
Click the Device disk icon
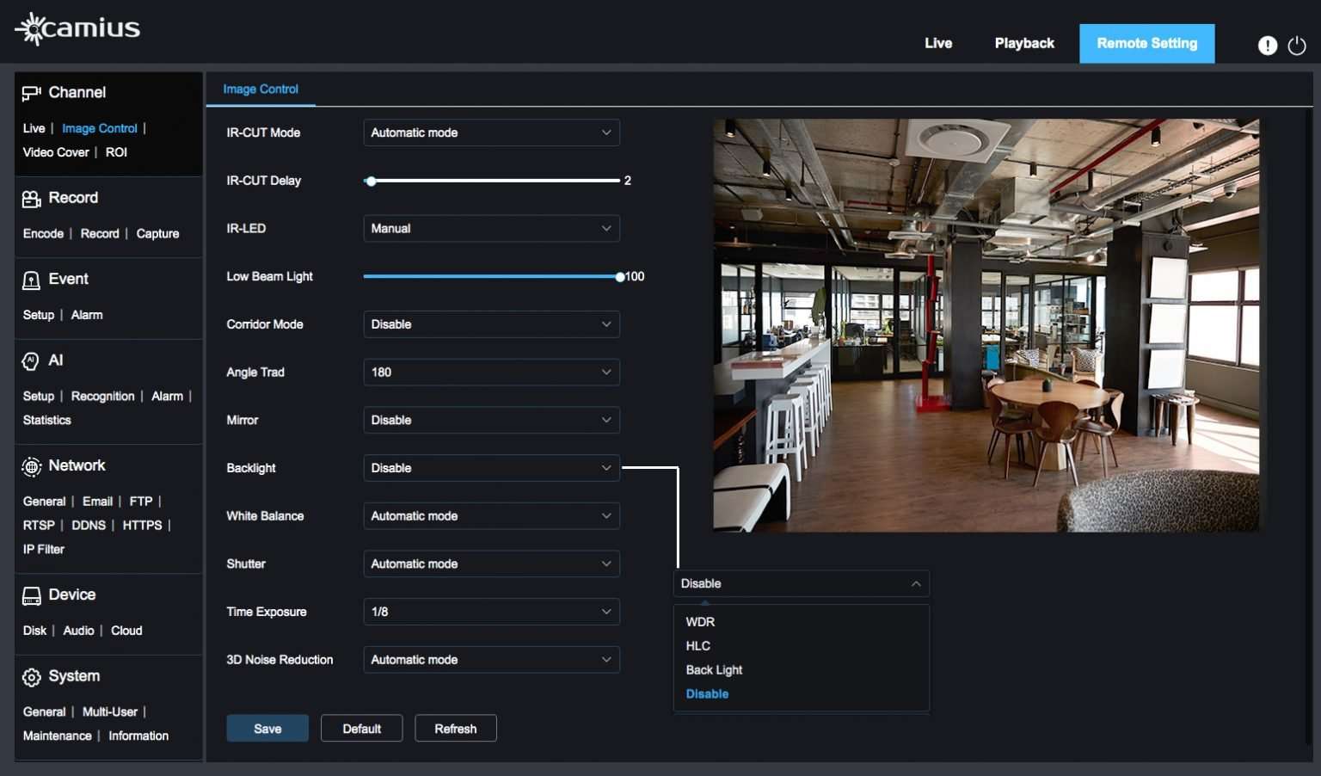pyautogui.click(x=32, y=595)
